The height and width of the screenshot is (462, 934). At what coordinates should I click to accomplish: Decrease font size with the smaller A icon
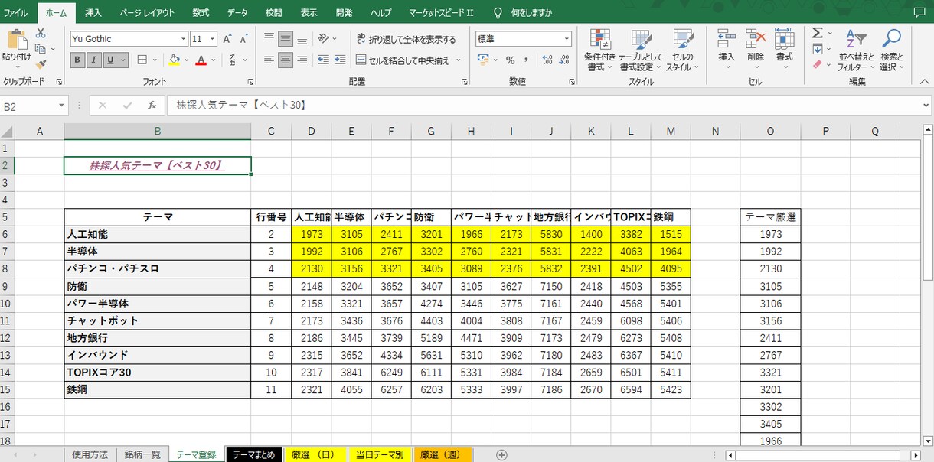[x=244, y=39]
